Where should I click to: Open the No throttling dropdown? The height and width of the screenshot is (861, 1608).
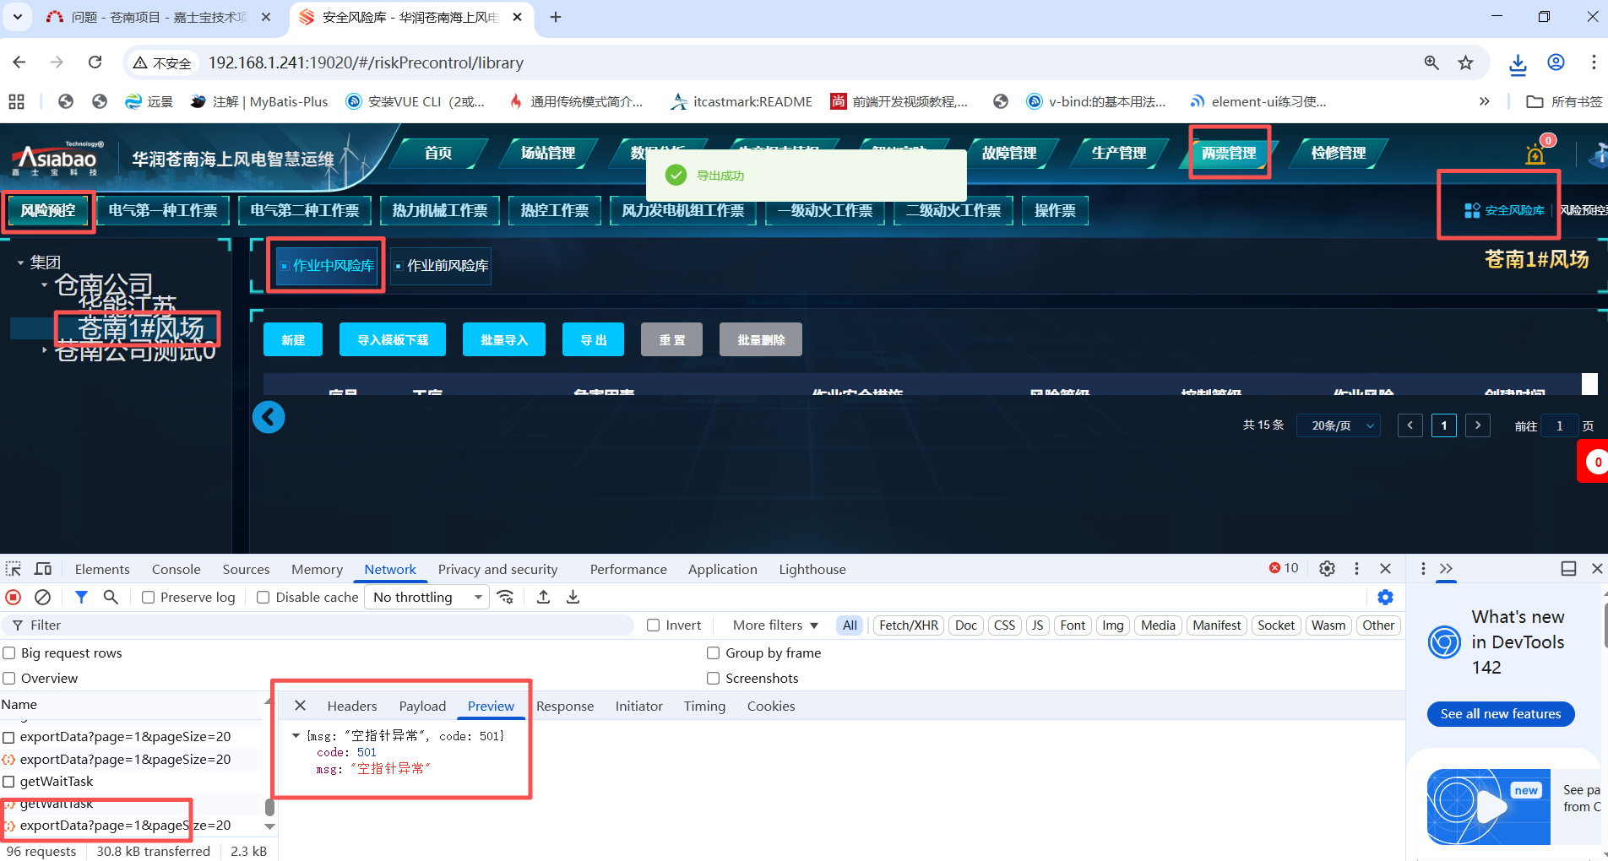coord(426,598)
